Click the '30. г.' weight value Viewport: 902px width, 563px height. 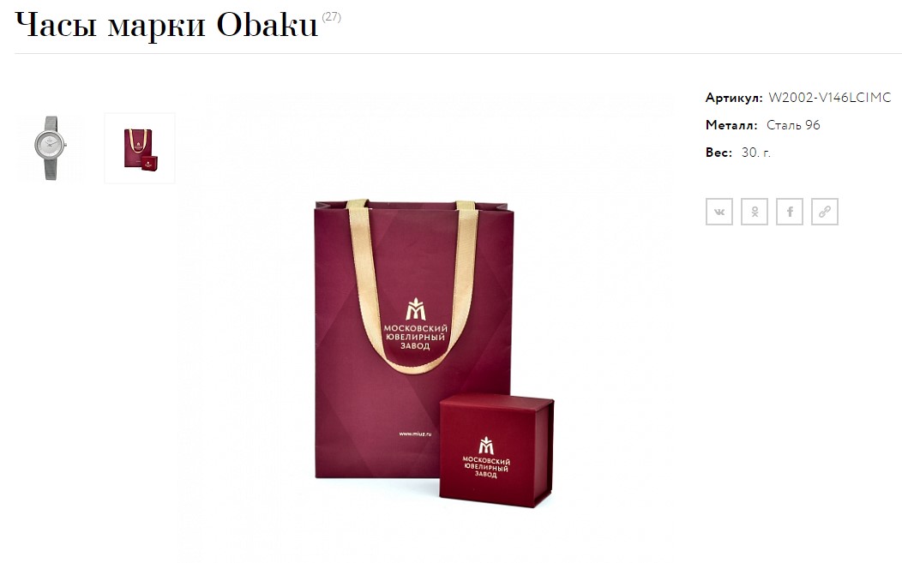tap(756, 153)
